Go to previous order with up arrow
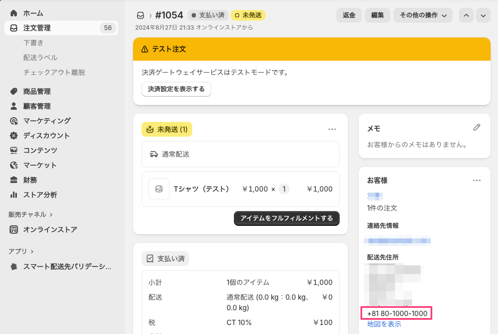498x334 pixels. 466,15
